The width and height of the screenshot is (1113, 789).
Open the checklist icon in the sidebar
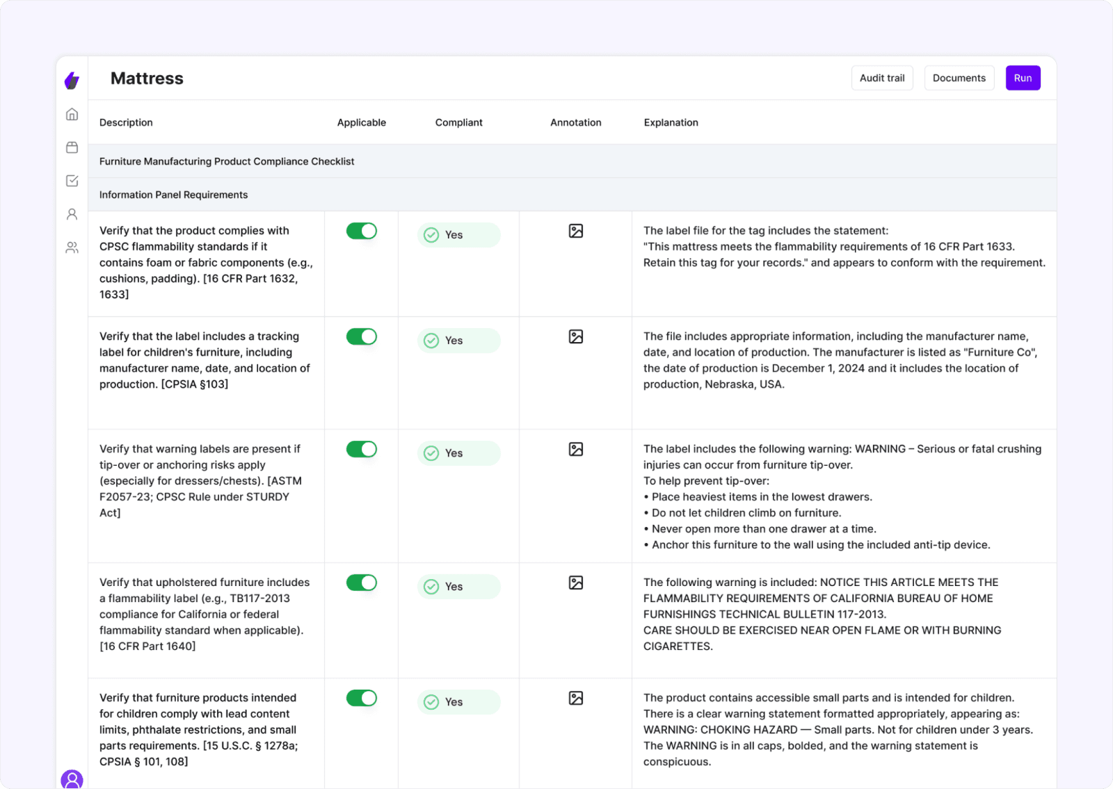click(x=72, y=181)
